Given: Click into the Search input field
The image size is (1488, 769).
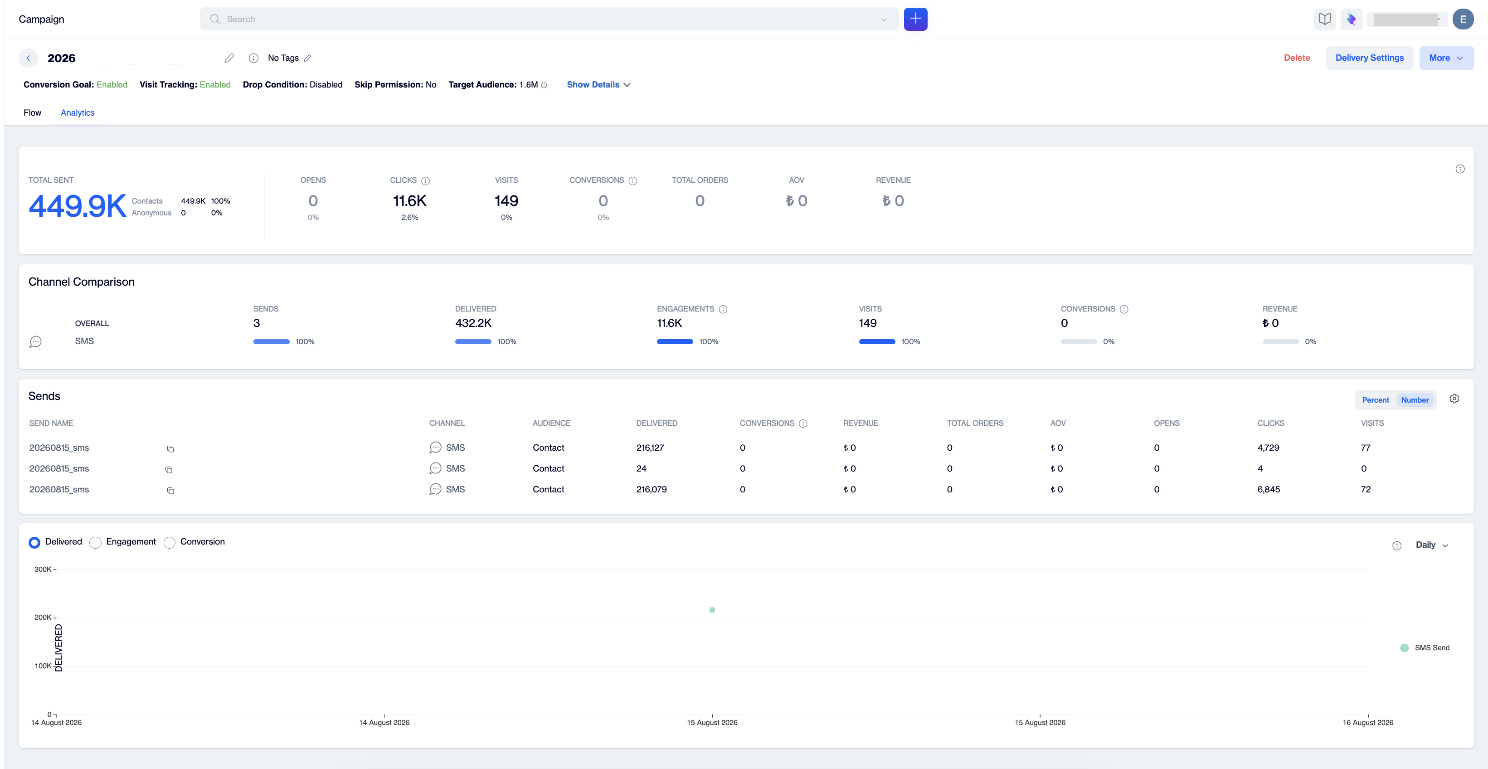Looking at the screenshot, I should [x=549, y=19].
